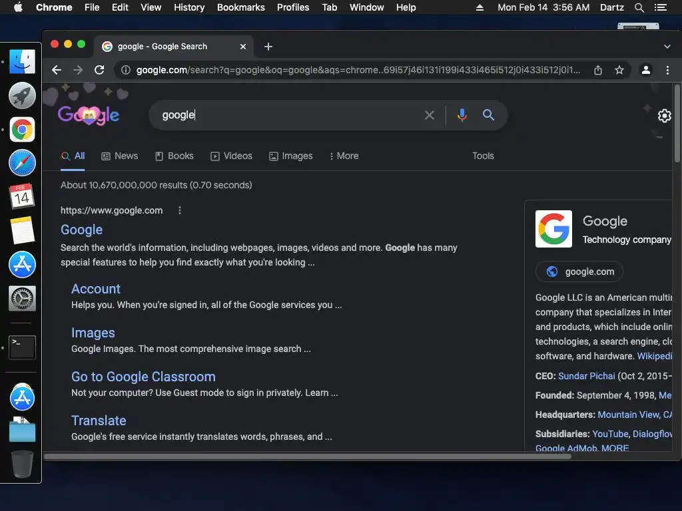The height and width of the screenshot is (511, 682).
Task: Bookmark this tab with the star
Action: click(x=619, y=70)
